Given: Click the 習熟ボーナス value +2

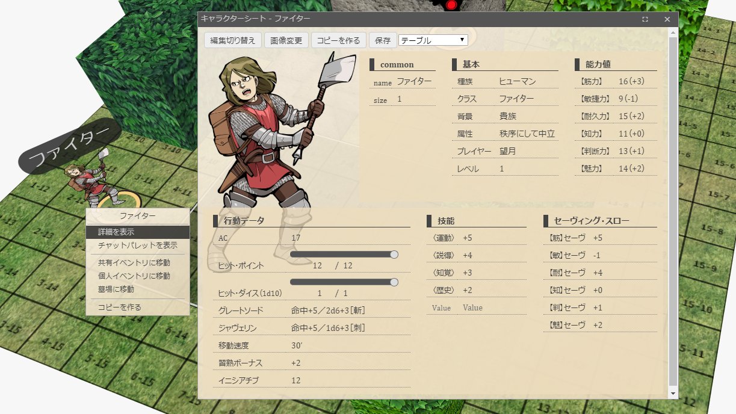Looking at the screenshot, I should (x=295, y=363).
